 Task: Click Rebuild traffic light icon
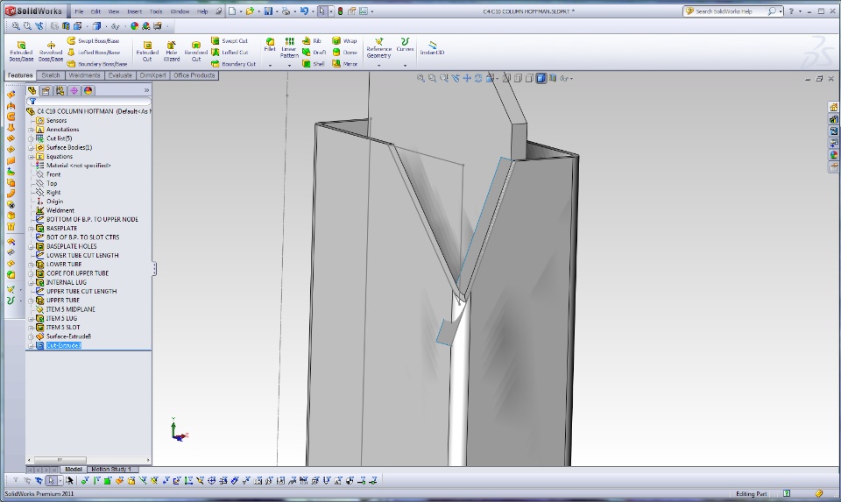pos(340,11)
